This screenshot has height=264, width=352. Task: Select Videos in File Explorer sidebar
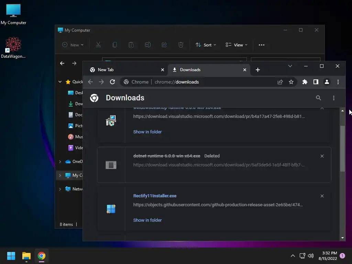tap(75, 148)
